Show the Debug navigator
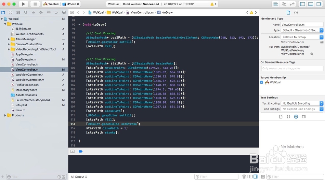 pyautogui.click(x=49, y=13)
